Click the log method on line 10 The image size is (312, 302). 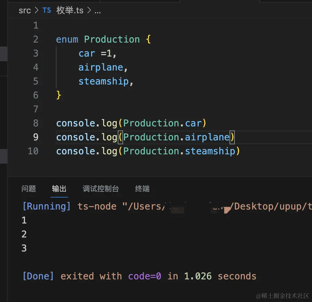[109, 151]
